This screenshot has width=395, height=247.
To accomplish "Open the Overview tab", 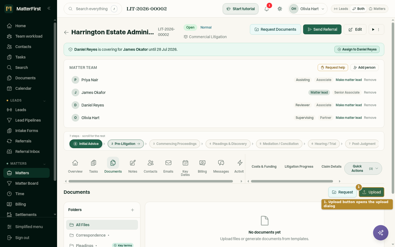I will point(75,166).
